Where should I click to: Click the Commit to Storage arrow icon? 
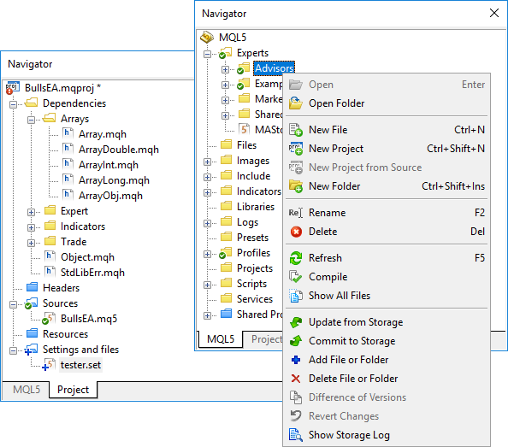(296, 341)
